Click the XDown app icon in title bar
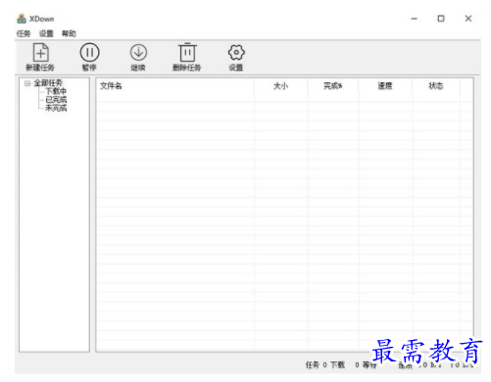 [x=22, y=19]
